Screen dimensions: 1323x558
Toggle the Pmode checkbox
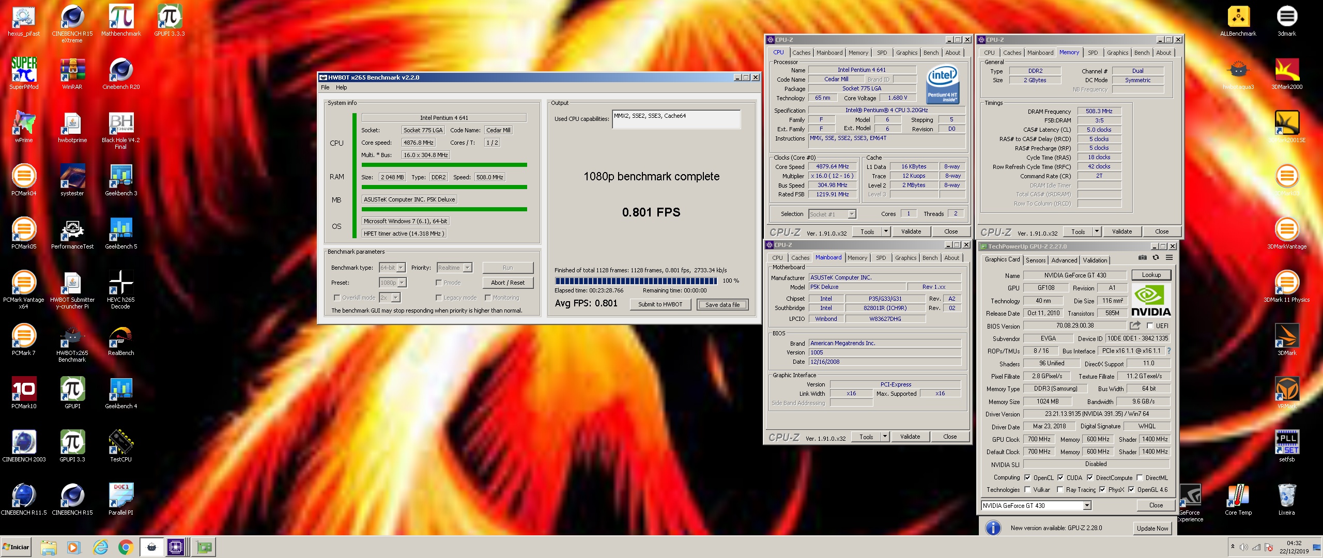coord(439,283)
